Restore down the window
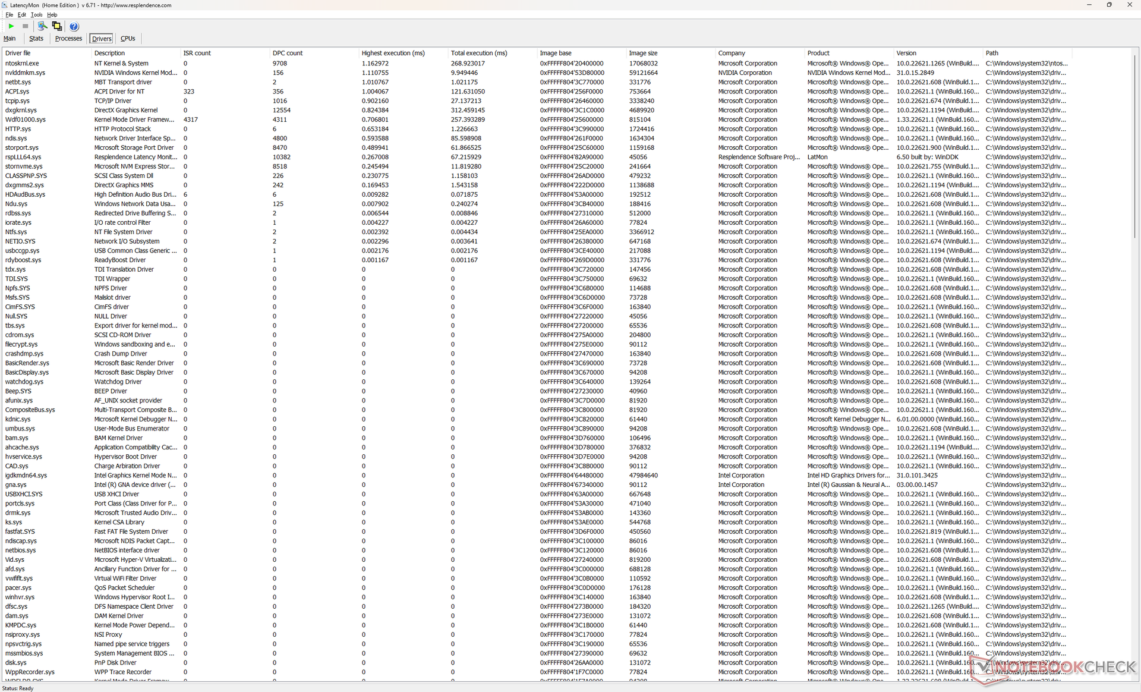This screenshot has height=692, width=1141. [x=1109, y=5]
